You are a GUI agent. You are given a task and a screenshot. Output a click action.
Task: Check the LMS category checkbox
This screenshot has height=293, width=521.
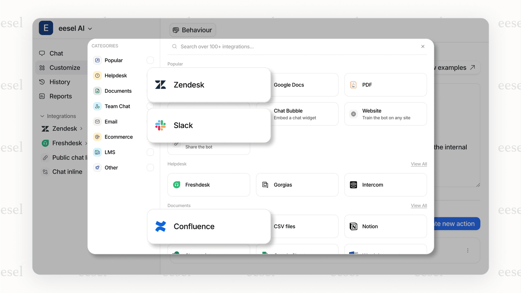[x=150, y=152]
